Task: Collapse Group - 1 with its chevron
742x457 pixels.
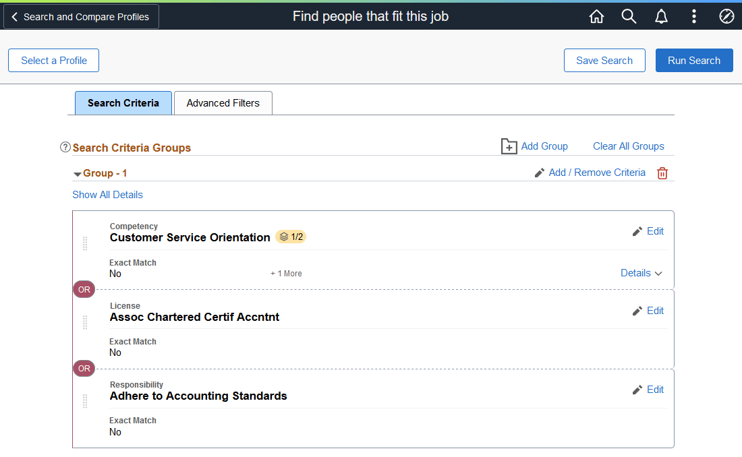Action: click(x=77, y=173)
